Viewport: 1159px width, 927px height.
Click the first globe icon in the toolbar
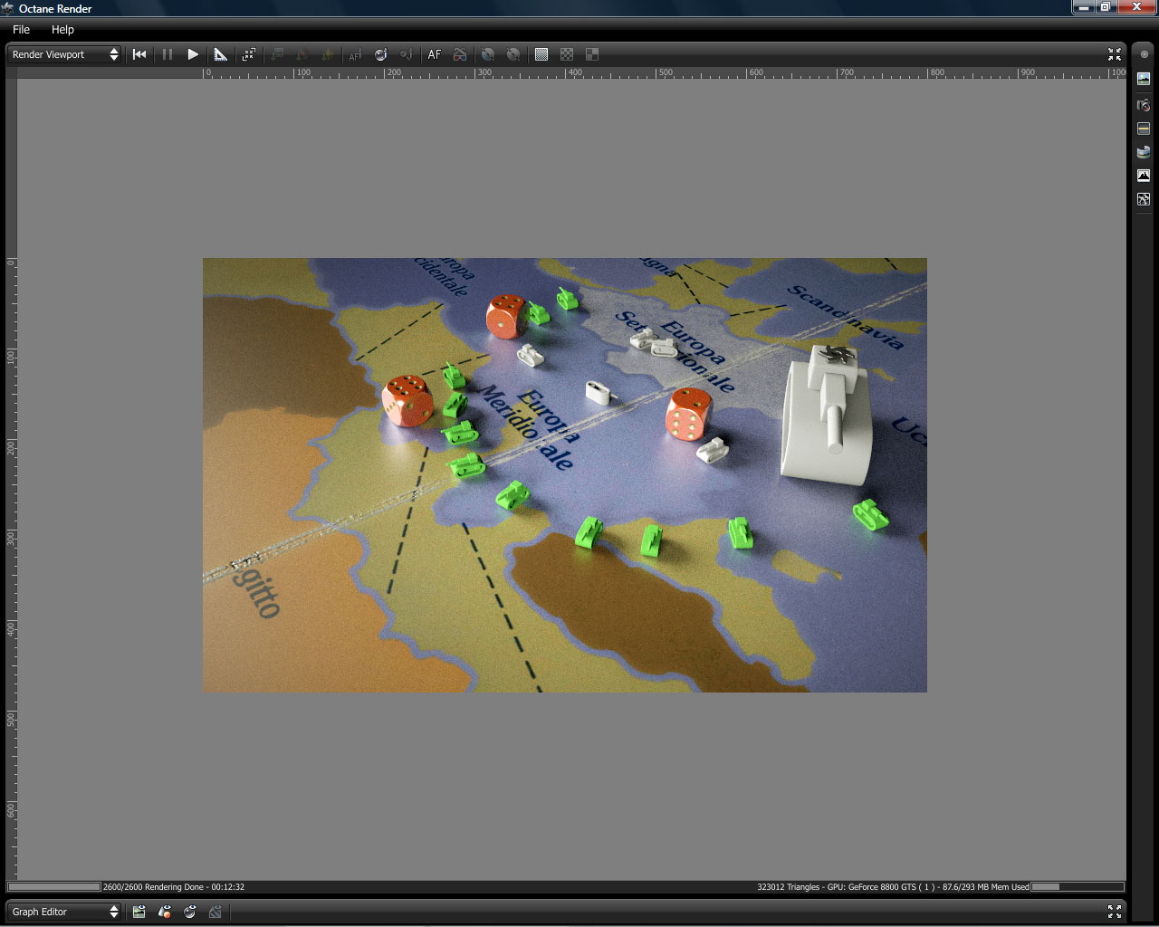point(488,54)
